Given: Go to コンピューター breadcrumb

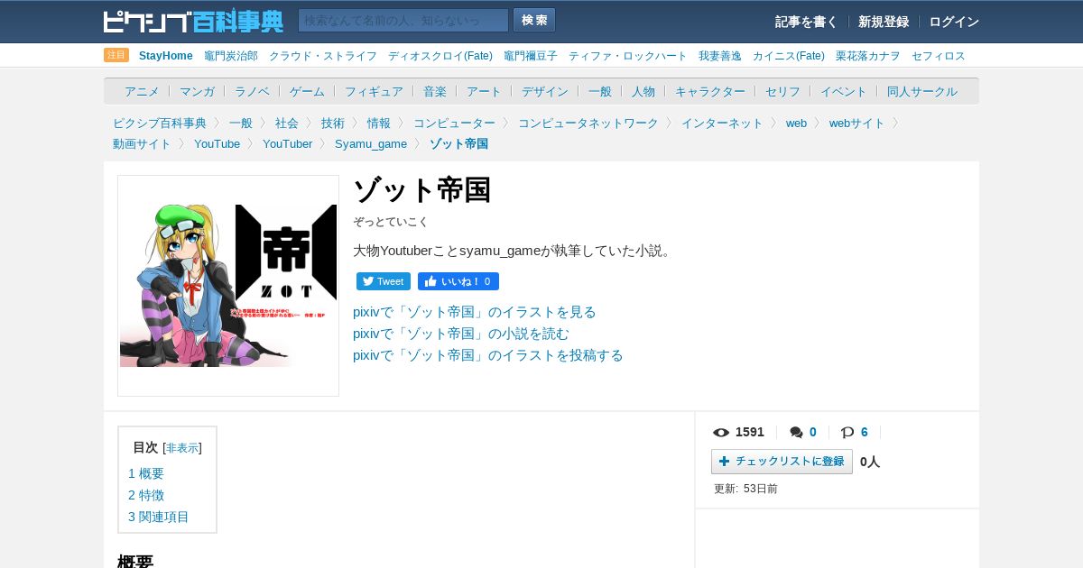Looking at the screenshot, I should click(x=454, y=123).
